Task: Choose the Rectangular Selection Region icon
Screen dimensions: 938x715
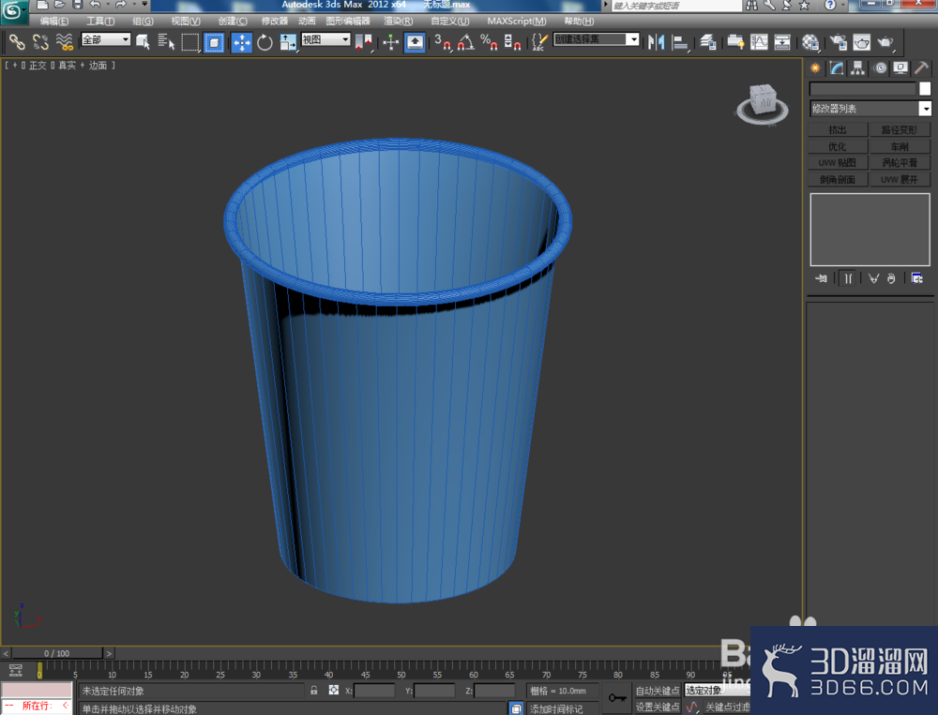Action: pyautogui.click(x=189, y=42)
